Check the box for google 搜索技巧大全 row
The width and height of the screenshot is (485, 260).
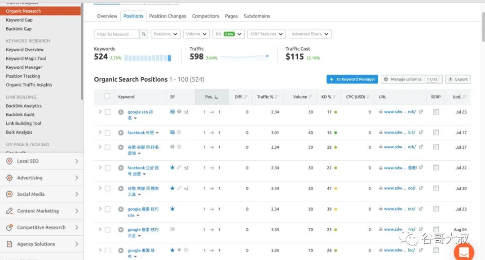pos(107,230)
